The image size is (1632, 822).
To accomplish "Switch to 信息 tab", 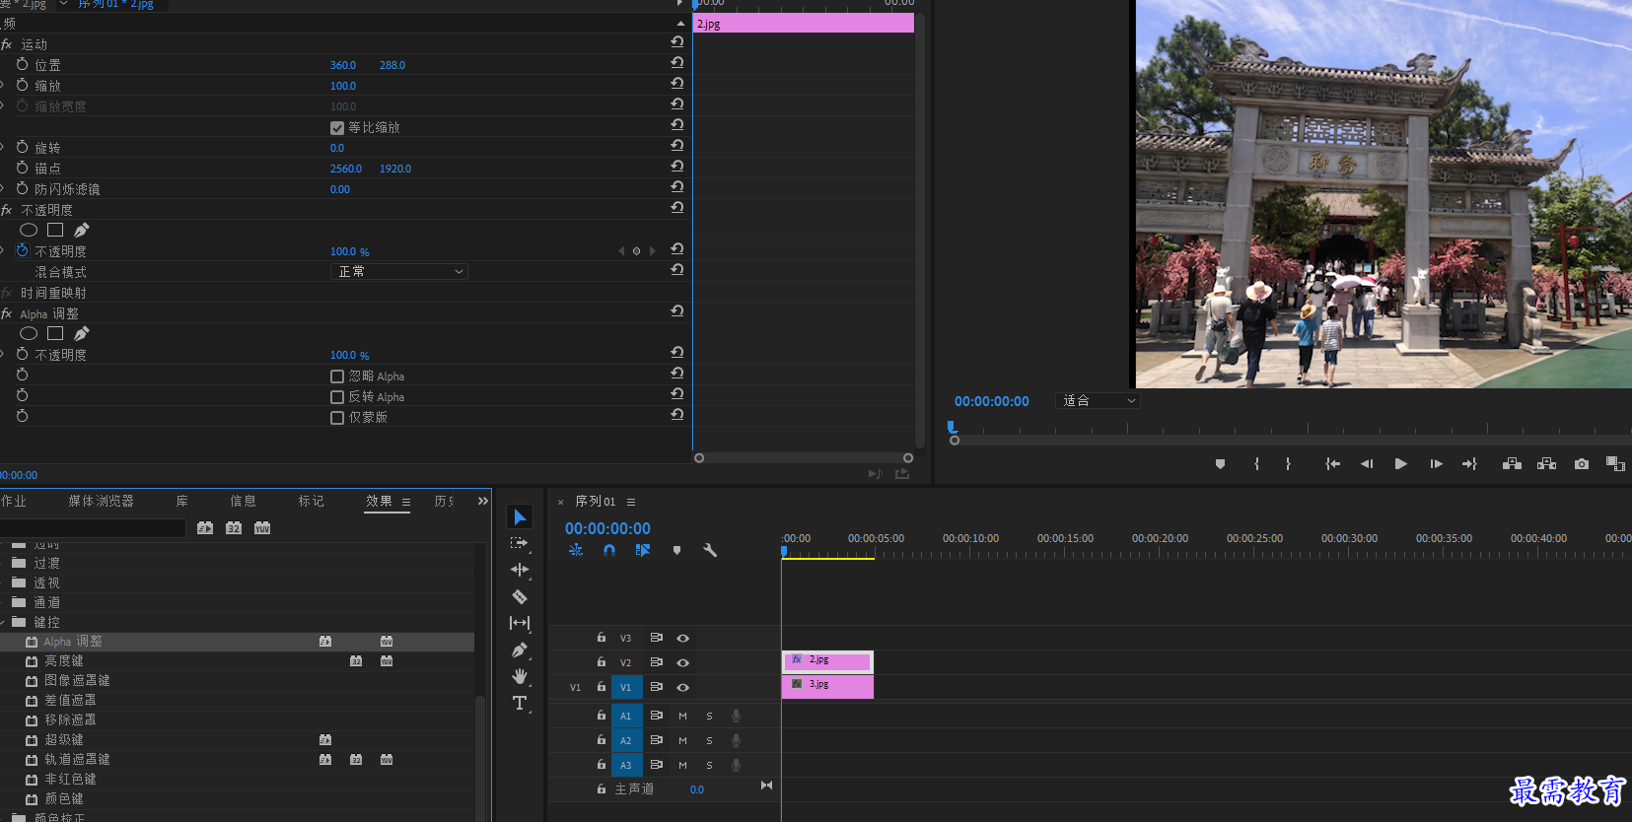I will (x=243, y=501).
